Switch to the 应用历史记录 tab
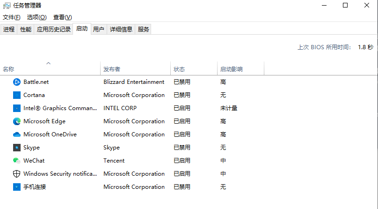Viewport: 378px width, 209px height. point(53,29)
